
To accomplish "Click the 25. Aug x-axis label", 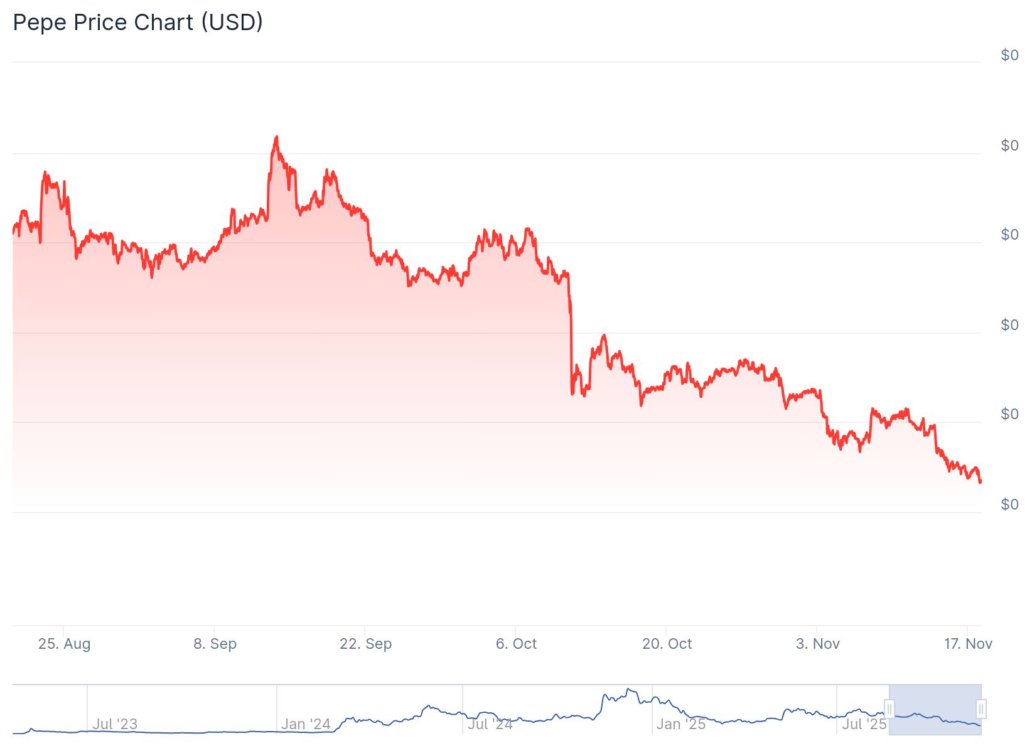I will [x=64, y=644].
